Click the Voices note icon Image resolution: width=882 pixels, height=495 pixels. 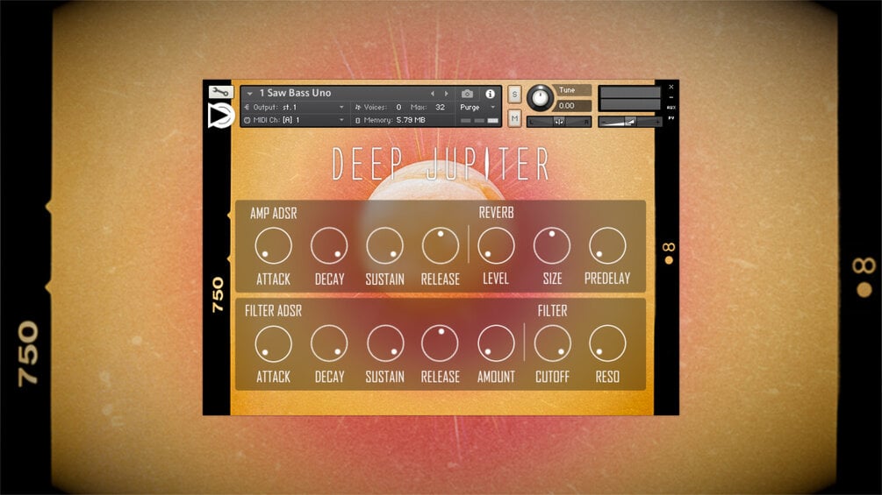(358, 107)
